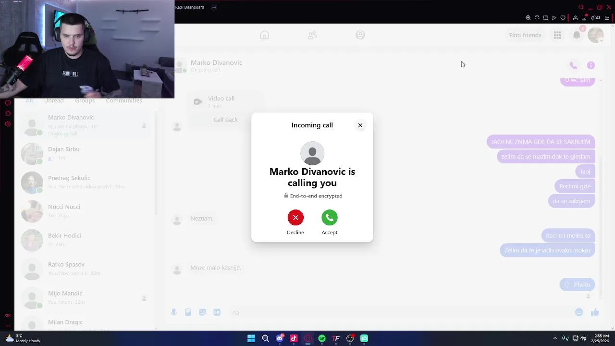Expand the account profile menu

[x=596, y=35]
